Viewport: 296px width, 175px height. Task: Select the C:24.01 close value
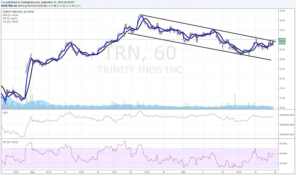[x=77, y=6]
